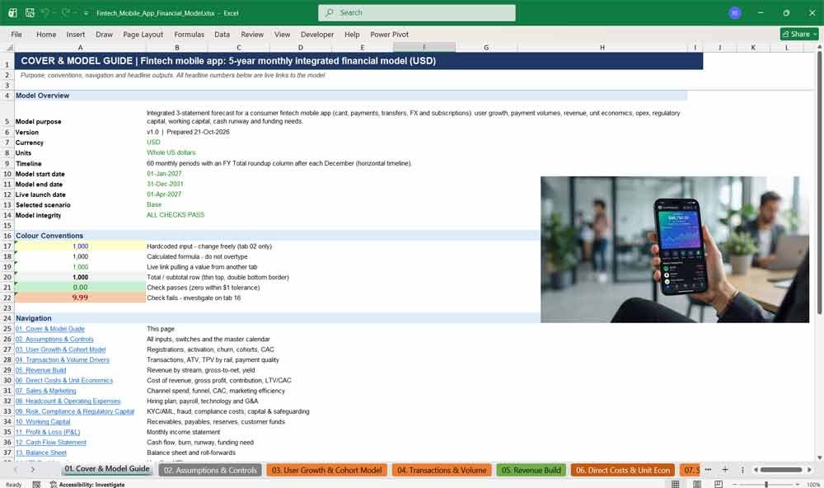Open the Customize Quick Access Toolbar arrow
The height and width of the screenshot is (488, 824).
(86, 13)
